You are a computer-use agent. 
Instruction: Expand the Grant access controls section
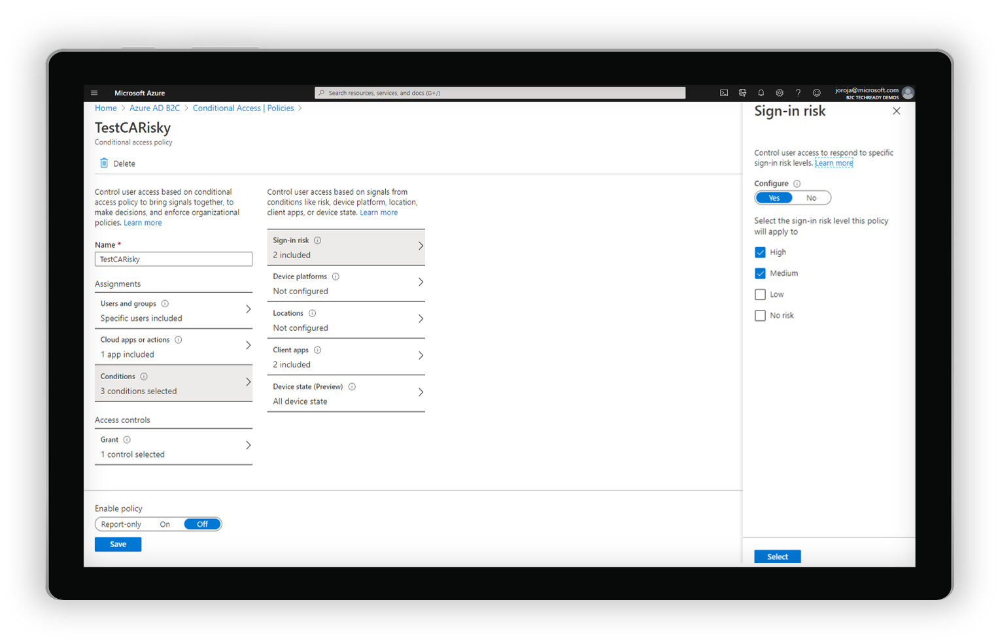173,446
